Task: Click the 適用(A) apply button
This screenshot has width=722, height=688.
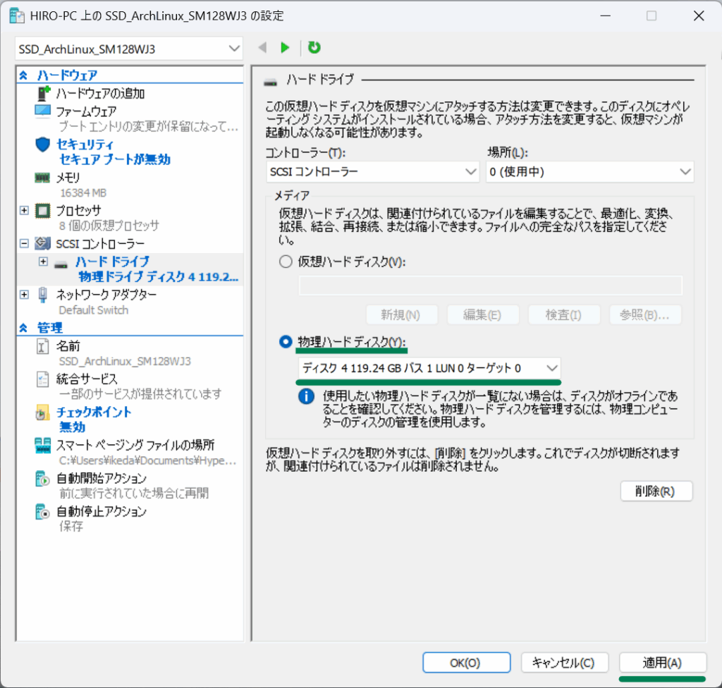Action: 663,663
